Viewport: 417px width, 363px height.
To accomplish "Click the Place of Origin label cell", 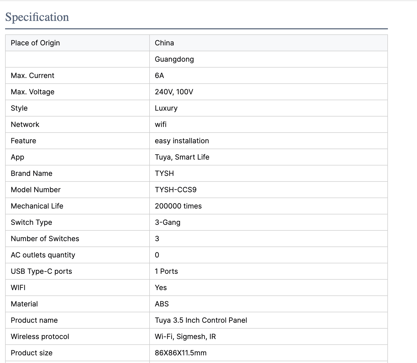I will [x=35, y=43].
